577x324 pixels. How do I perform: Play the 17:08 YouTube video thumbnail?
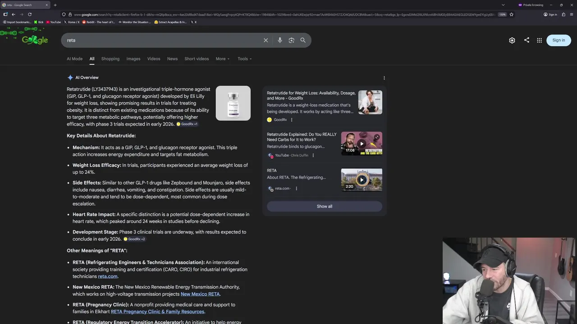(362, 144)
